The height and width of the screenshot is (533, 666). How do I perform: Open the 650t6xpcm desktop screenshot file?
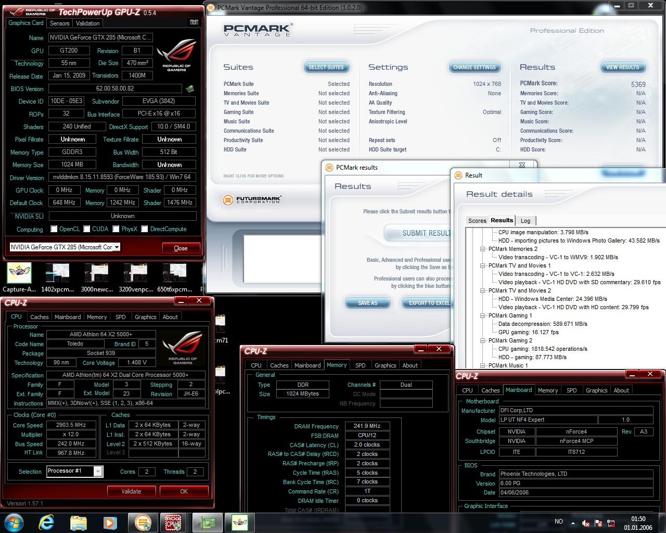pos(174,278)
